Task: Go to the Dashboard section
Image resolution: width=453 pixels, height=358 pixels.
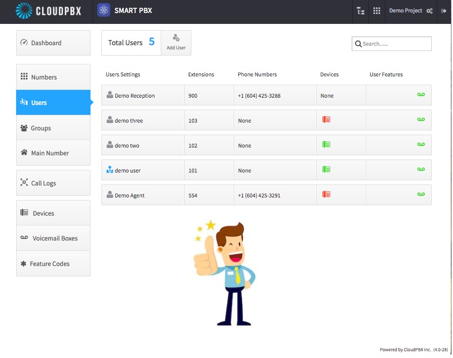Action: [x=53, y=43]
